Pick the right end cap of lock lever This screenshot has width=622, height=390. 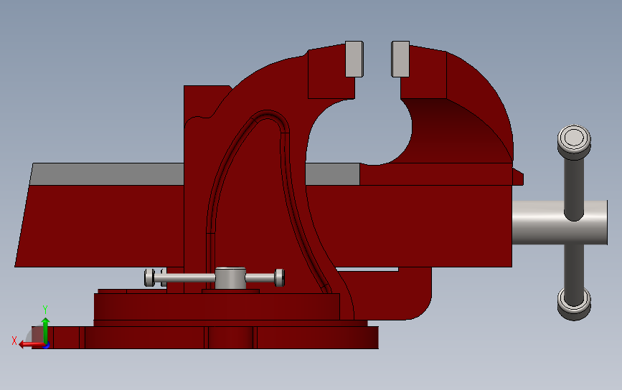[x=280, y=278]
